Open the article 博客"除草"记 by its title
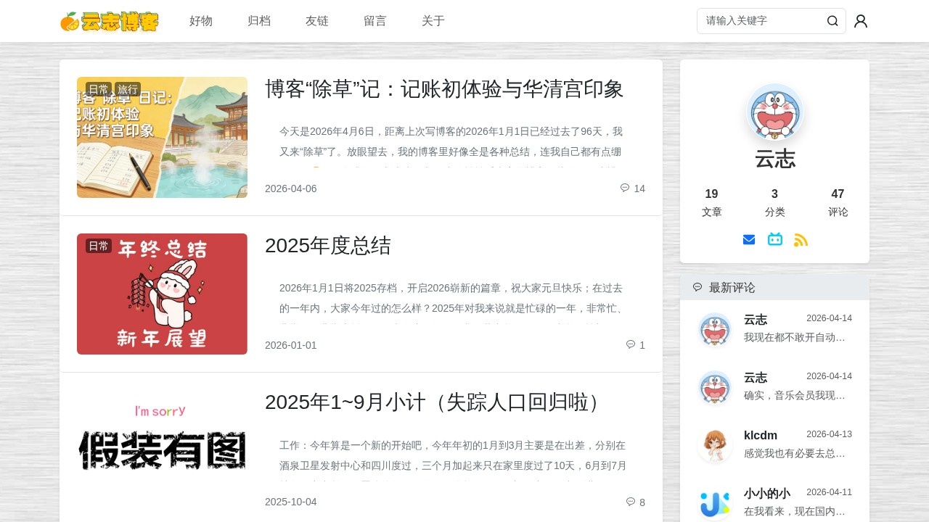This screenshot has width=929, height=522. pos(445,89)
